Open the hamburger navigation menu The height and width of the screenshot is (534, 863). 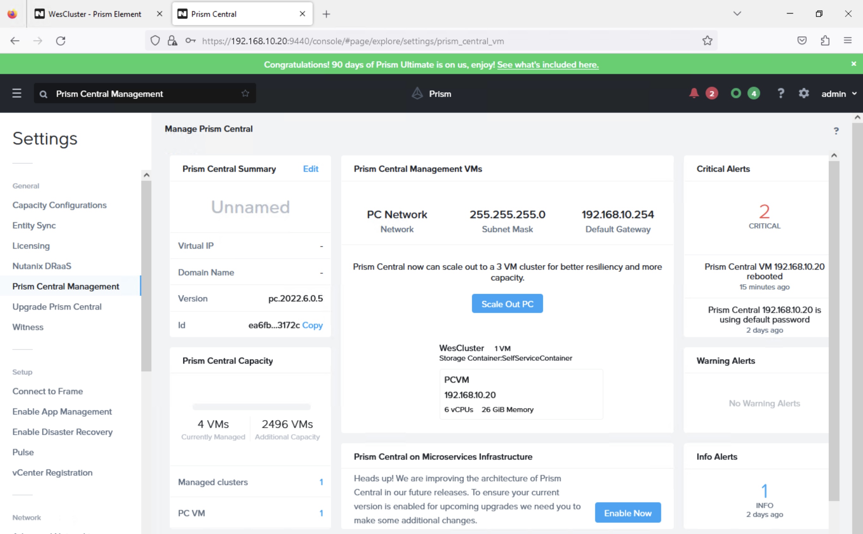16,94
